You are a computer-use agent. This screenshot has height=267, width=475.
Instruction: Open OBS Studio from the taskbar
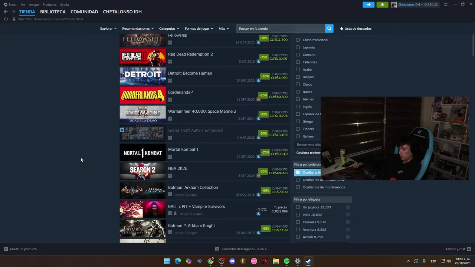pyautogui.click(x=222, y=261)
